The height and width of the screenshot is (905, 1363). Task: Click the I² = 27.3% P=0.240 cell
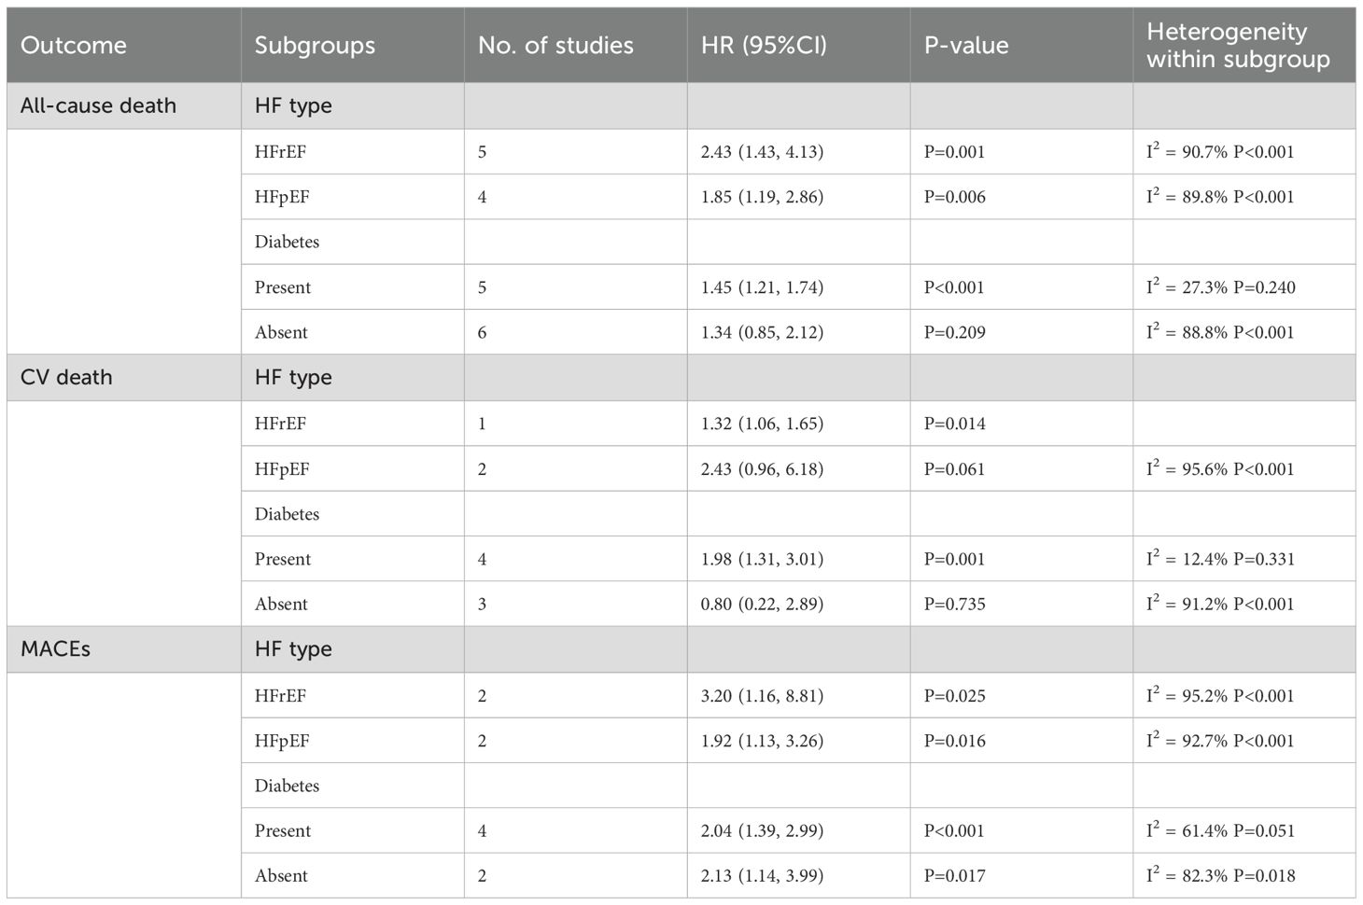coord(1220,286)
